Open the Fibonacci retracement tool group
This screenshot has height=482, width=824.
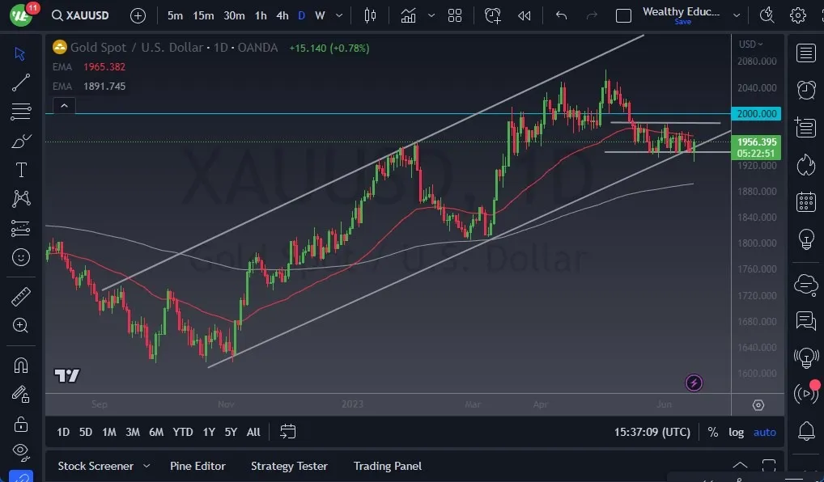(21, 112)
